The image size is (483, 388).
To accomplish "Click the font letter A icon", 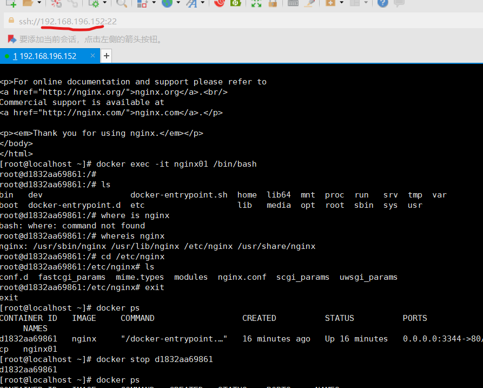I will pos(191,3).
